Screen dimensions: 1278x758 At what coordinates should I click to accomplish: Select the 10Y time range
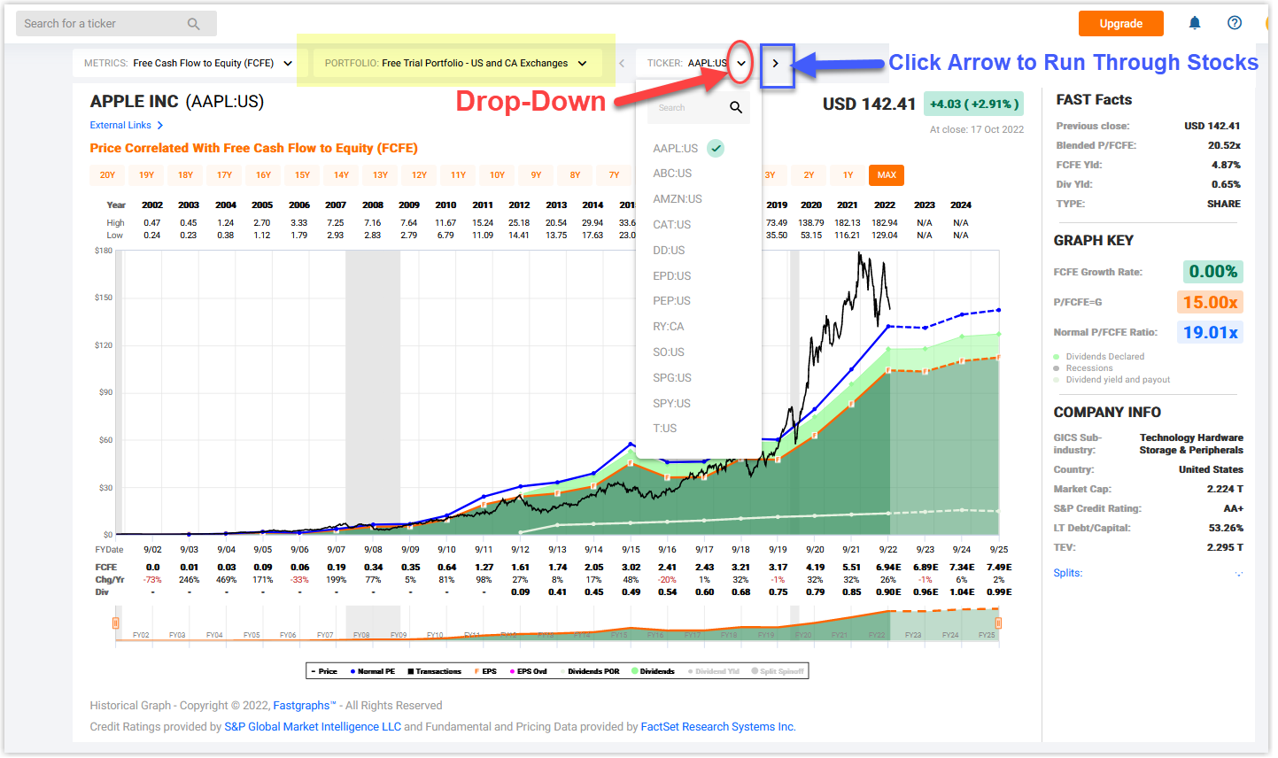click(x=497, y=175)
